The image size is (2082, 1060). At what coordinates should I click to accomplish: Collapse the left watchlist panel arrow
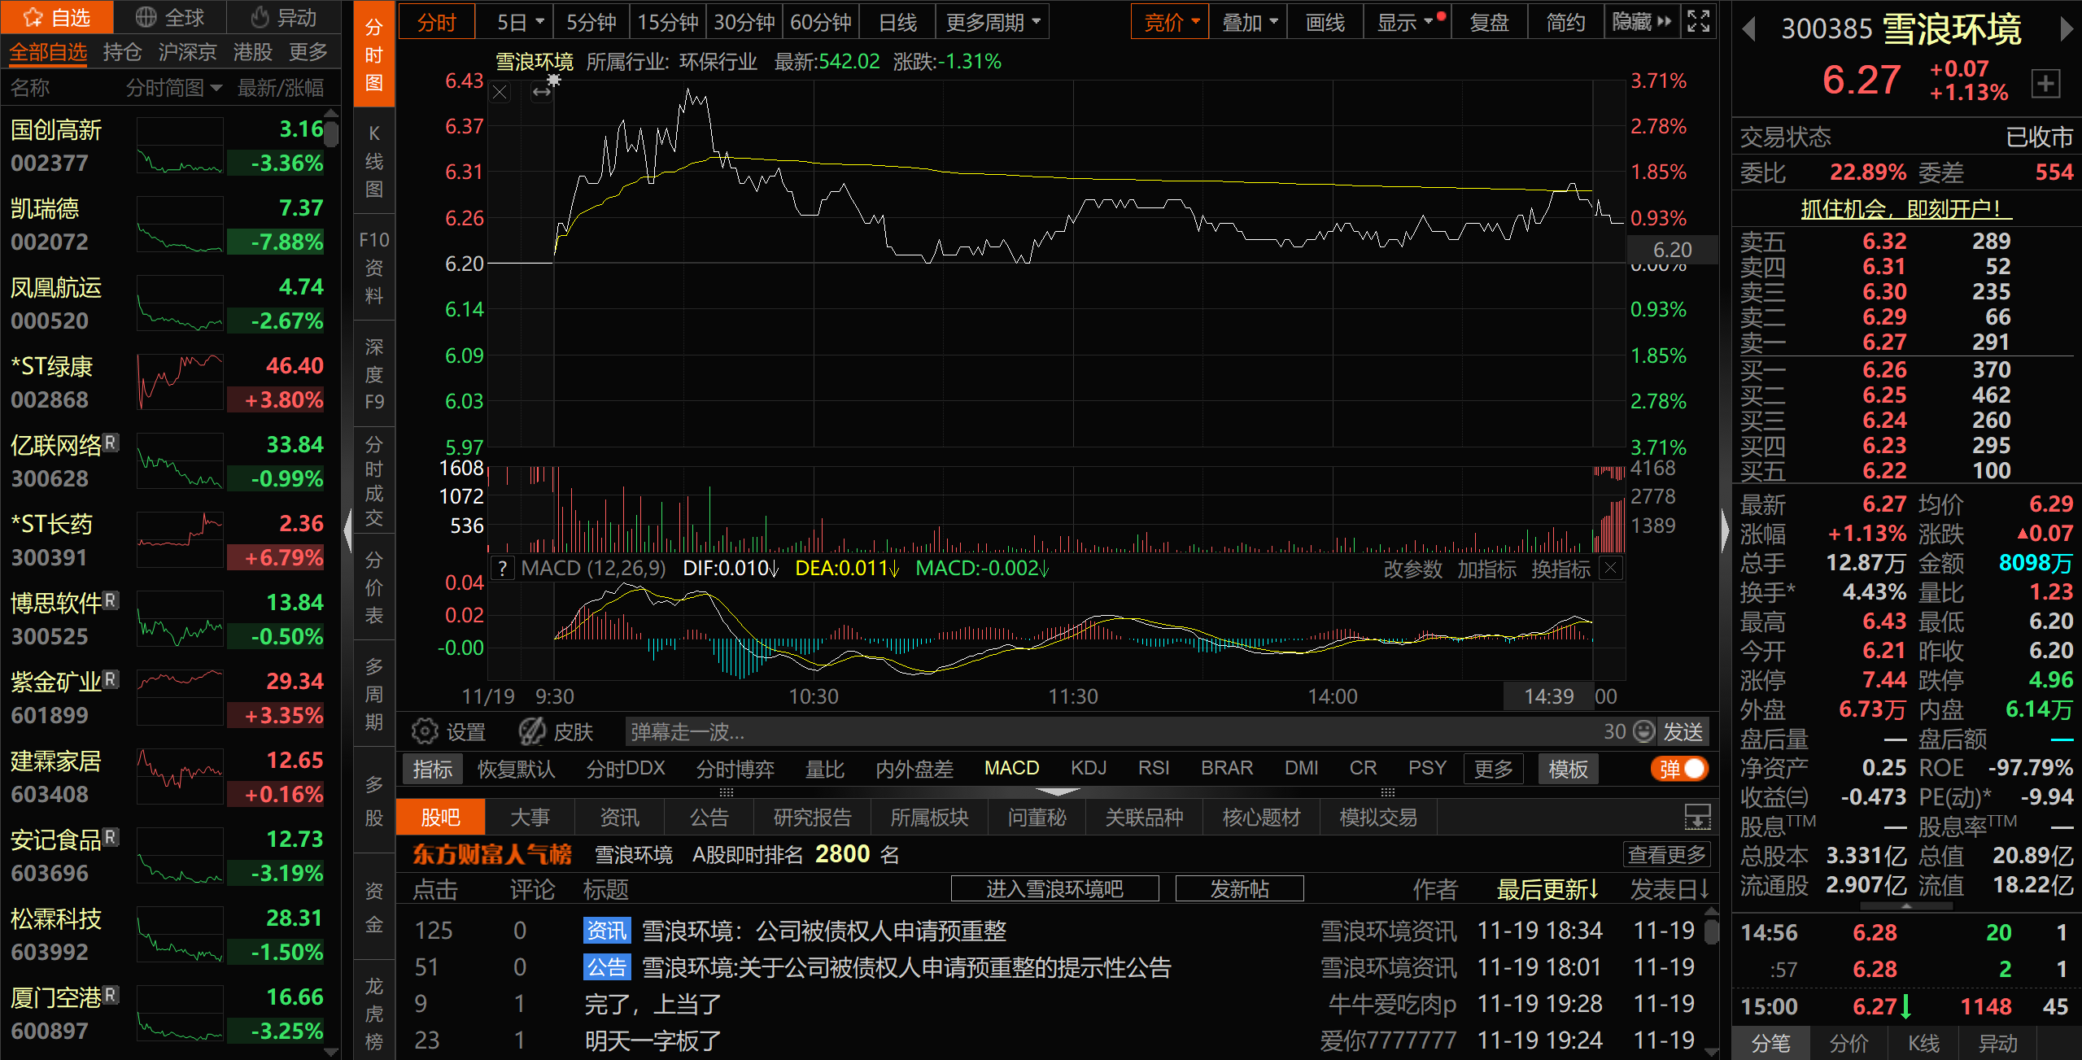pos(347,530)
